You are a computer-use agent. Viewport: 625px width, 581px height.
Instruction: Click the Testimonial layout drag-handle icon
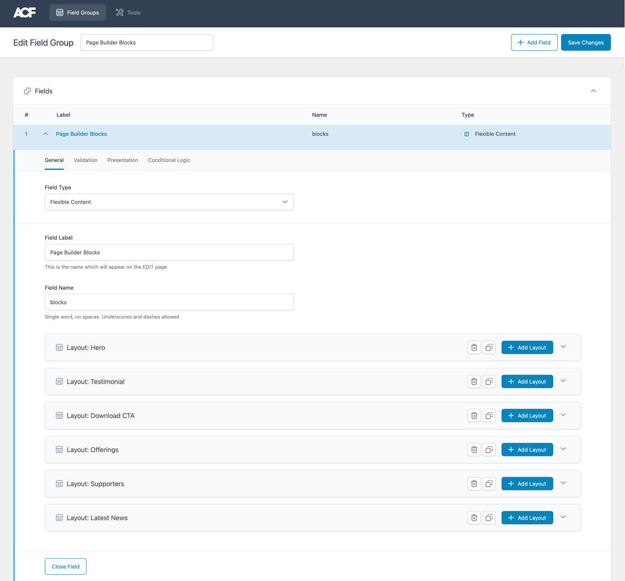(x=59, y=382)
